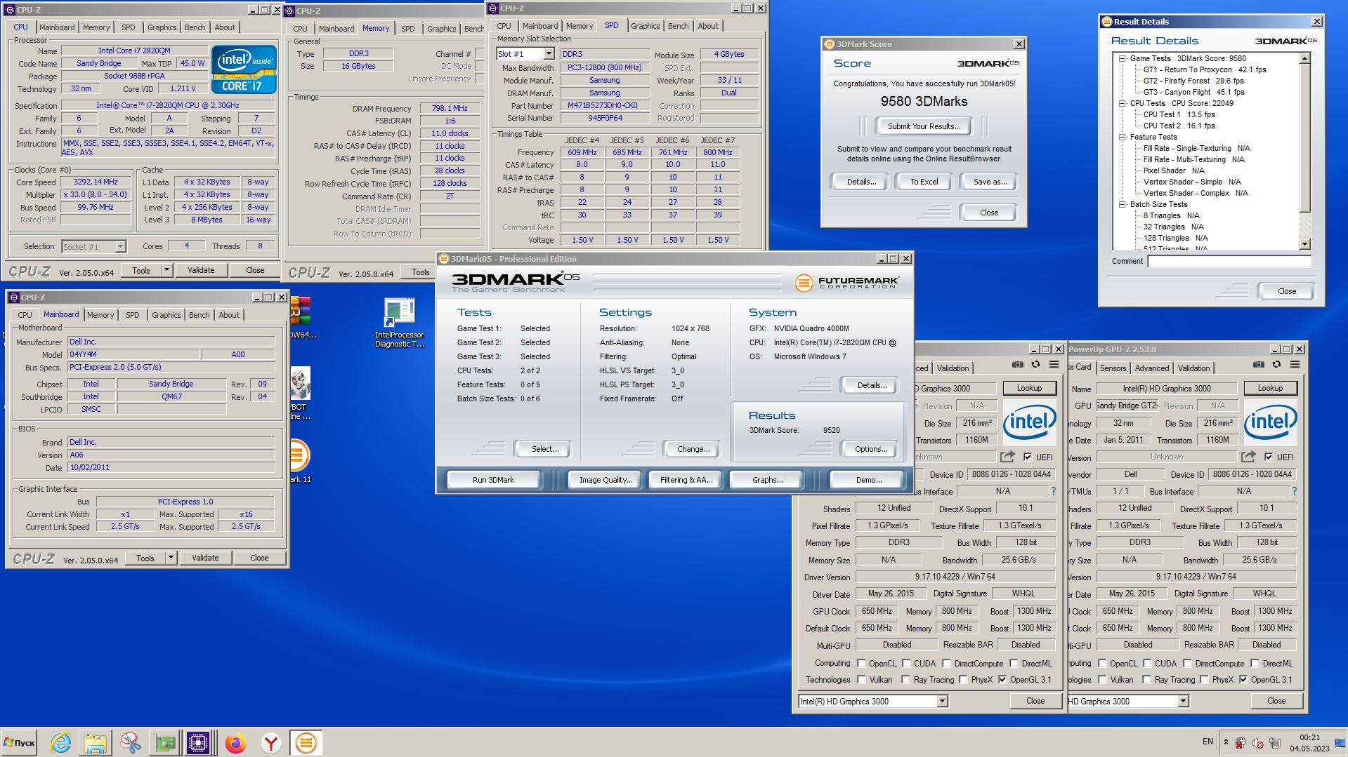Open Firefox from the taskbar
This screenshot has width=1348, height=757.
pos(236,743)
